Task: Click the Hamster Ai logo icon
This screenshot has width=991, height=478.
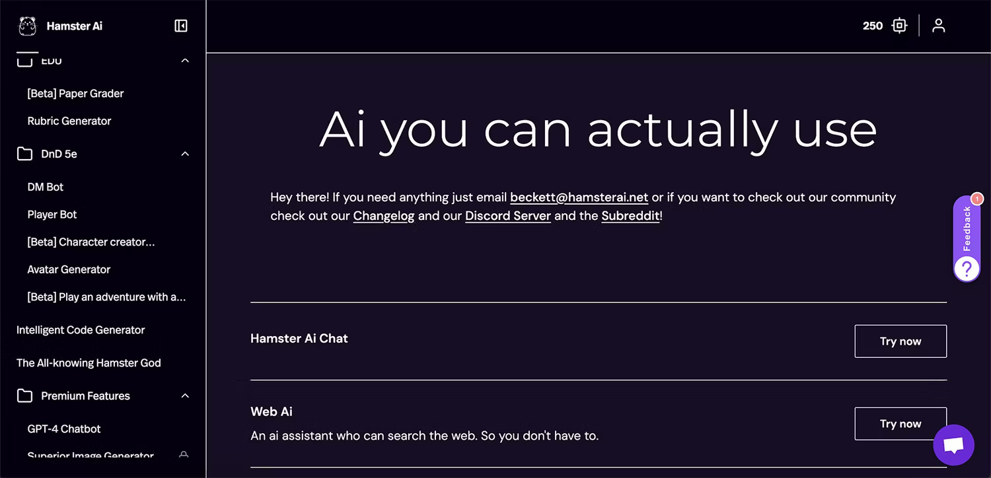Action: coord(28,26)
